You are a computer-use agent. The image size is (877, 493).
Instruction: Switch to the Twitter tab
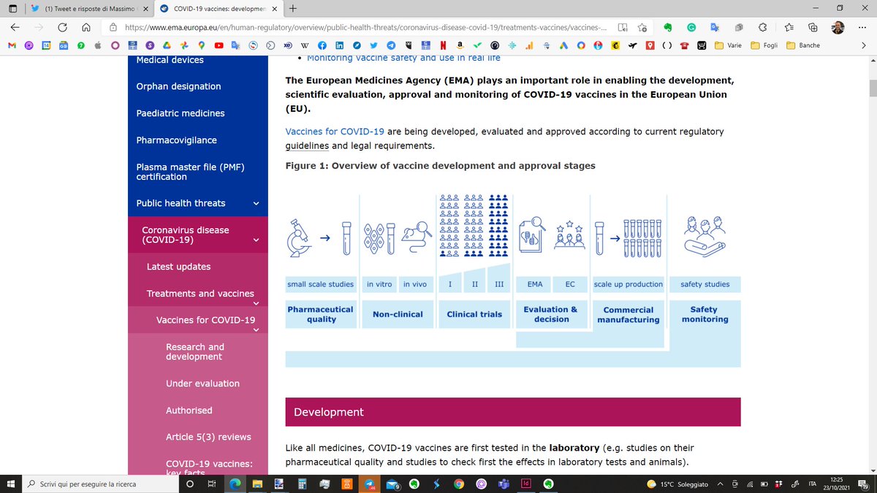(91, 9)
